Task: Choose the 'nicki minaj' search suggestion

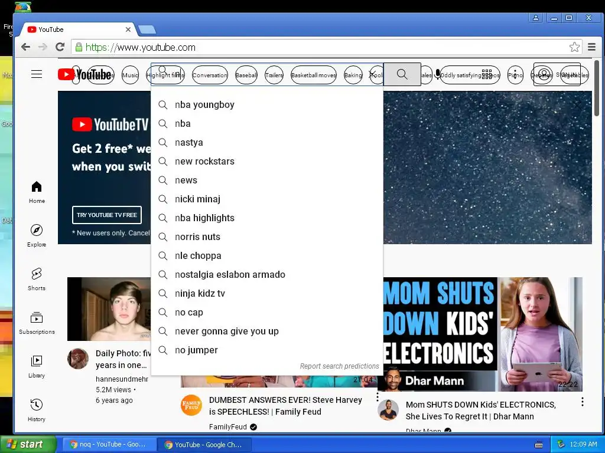Action: click(267, 199)
